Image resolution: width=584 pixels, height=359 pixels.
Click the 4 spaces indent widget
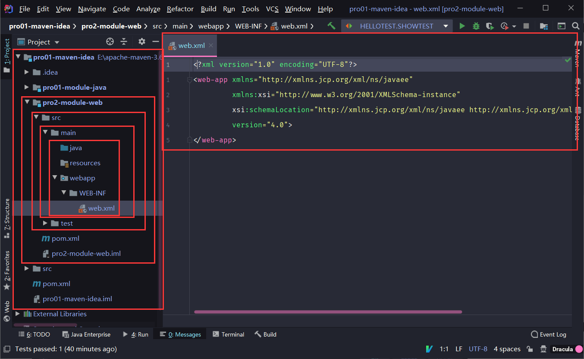tap(507, 349)
